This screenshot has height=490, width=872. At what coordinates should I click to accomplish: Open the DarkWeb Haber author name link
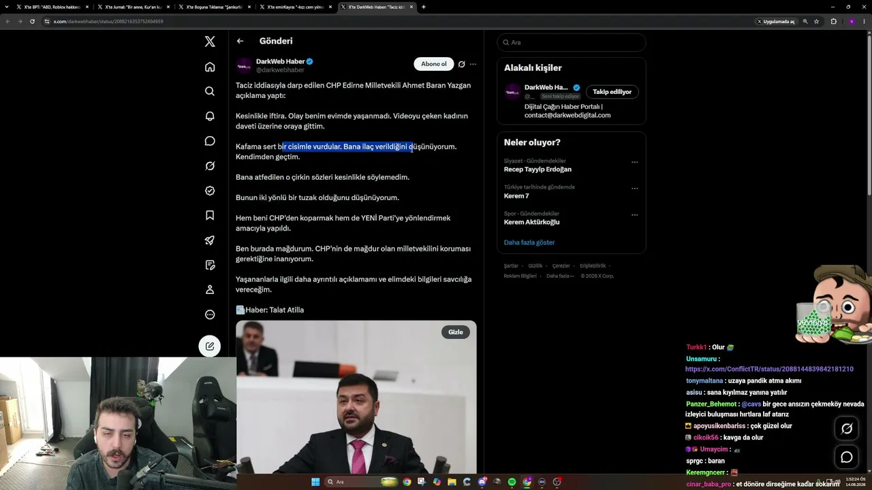[x=280, y=61]
